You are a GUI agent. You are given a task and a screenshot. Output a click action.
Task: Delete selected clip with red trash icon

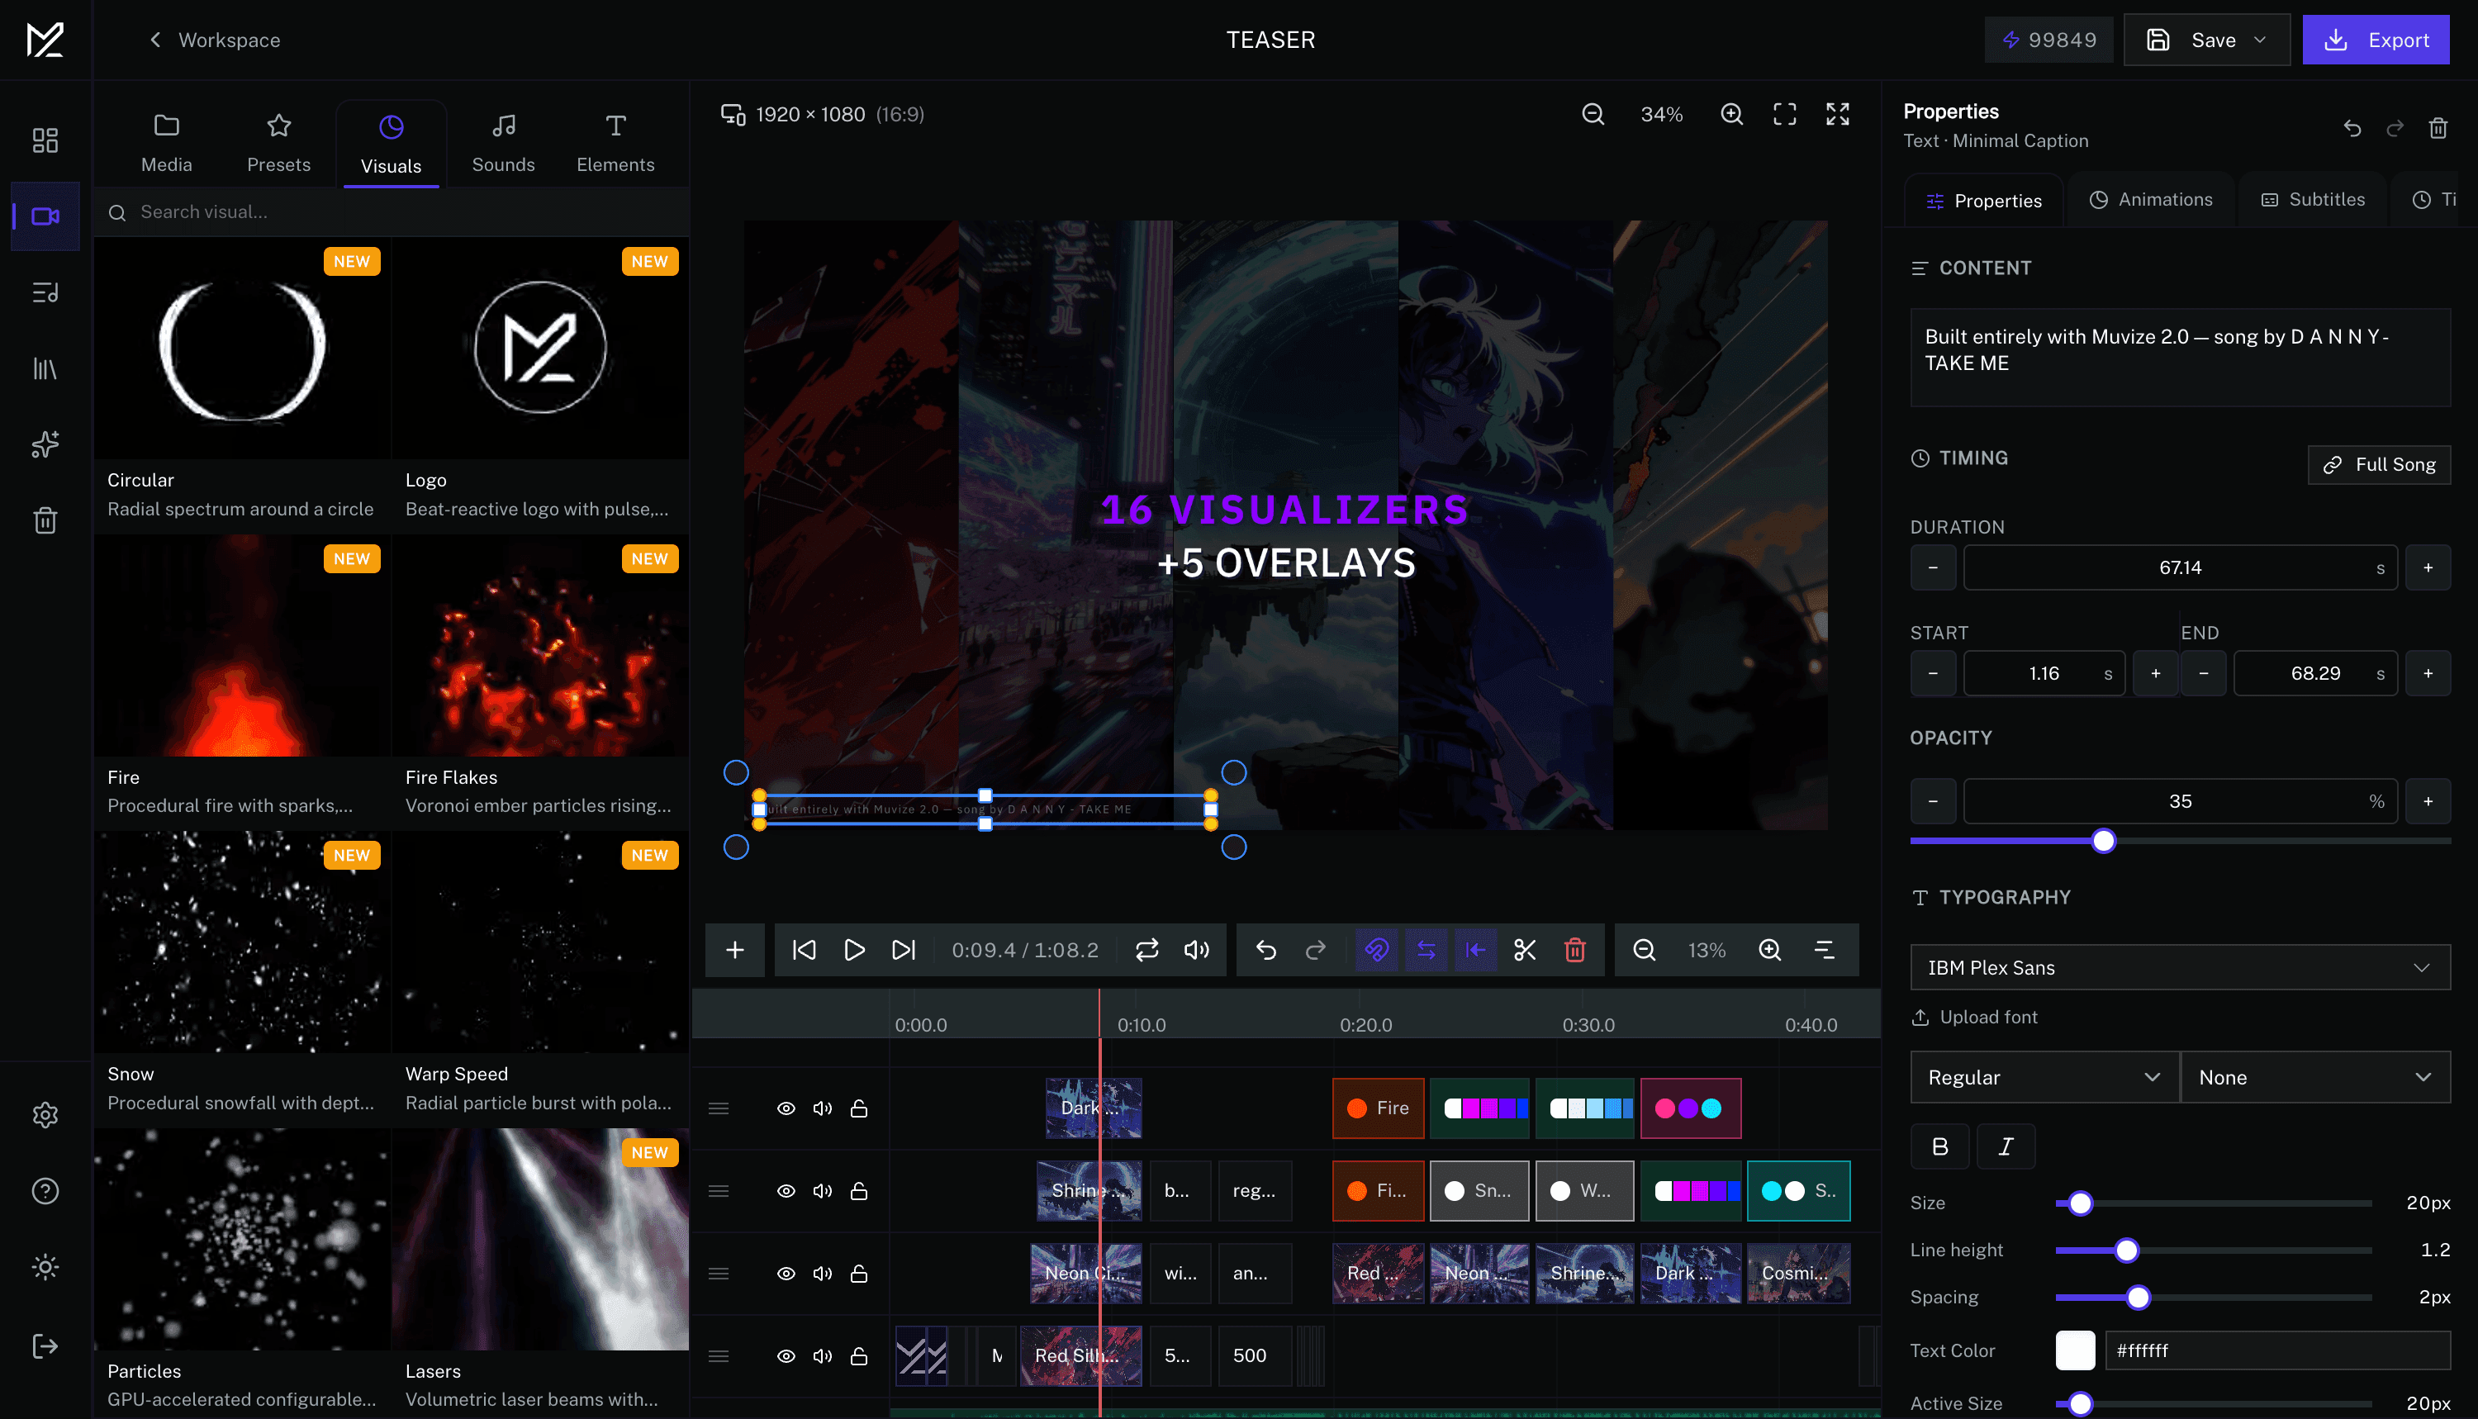[1574, 949]
